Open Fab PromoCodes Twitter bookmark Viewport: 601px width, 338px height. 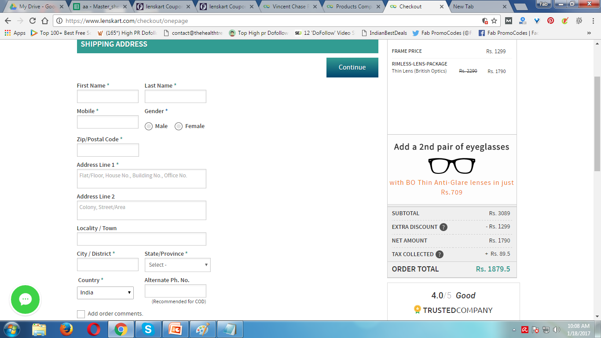point(442,33)
